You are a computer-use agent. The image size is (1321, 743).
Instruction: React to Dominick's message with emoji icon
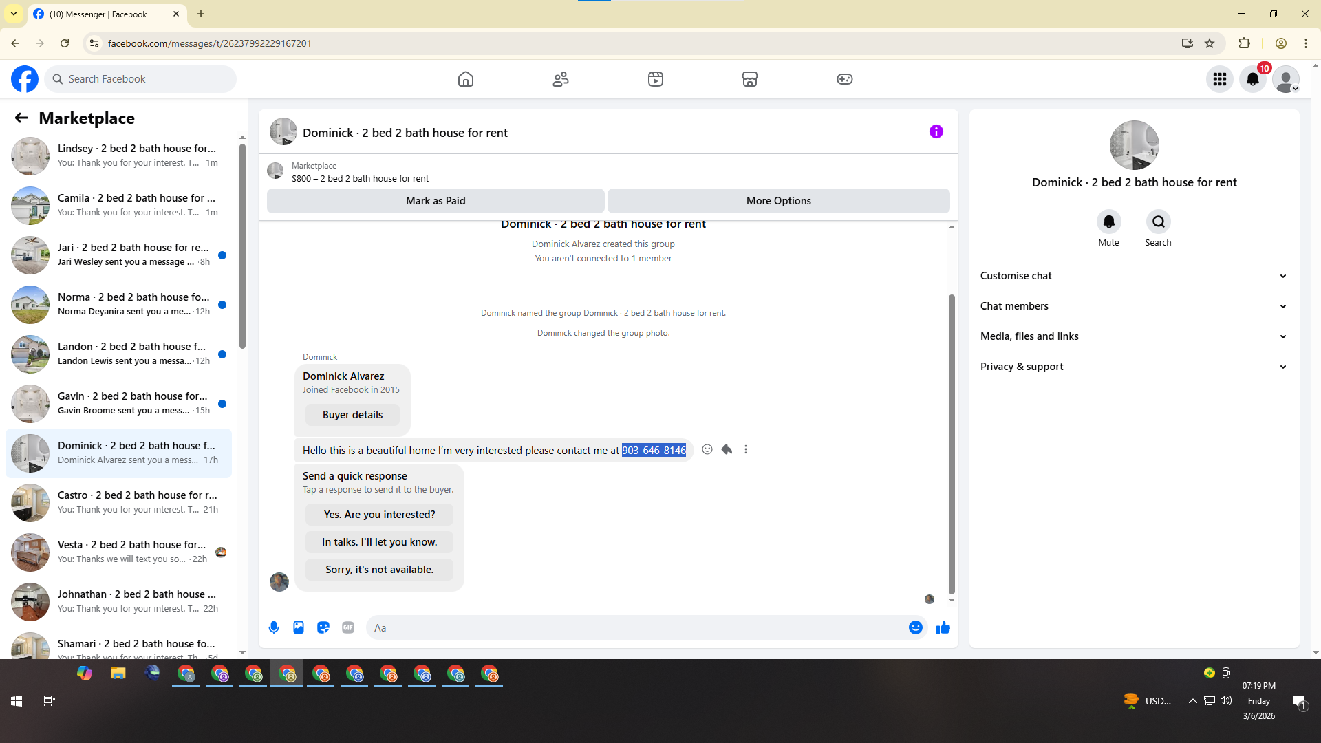click(x=707, y=450)
